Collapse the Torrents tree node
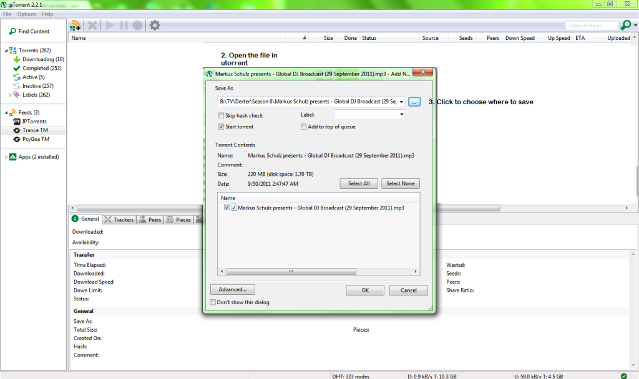639x379 pixels. coord(6,50)
